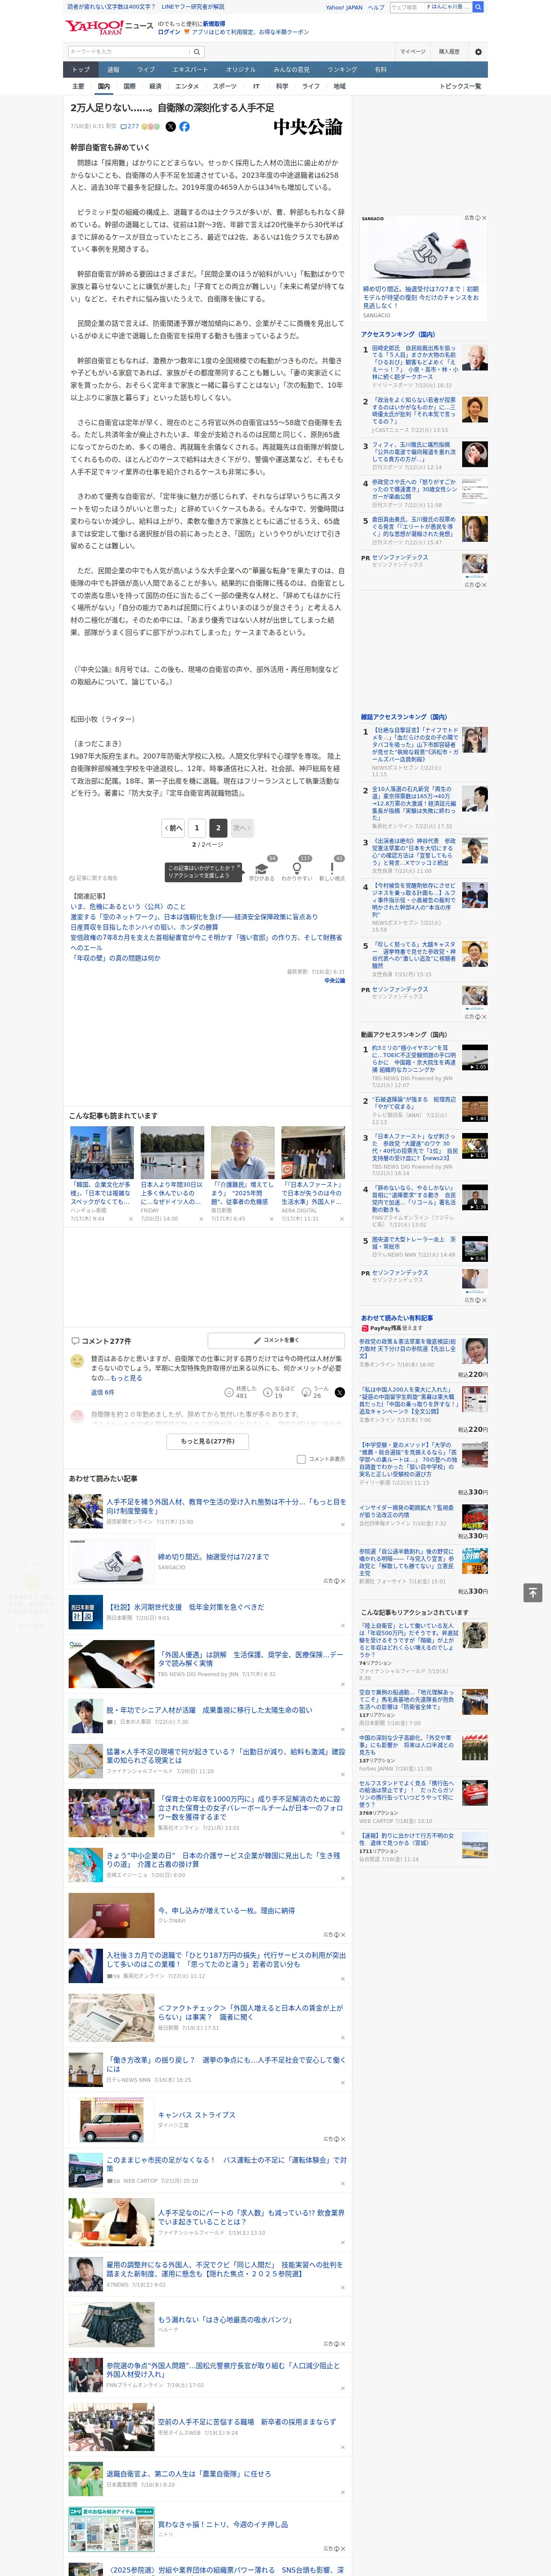
Task: Share the first comment on X
Action: pyautogui.click(x=340, y=1392)
